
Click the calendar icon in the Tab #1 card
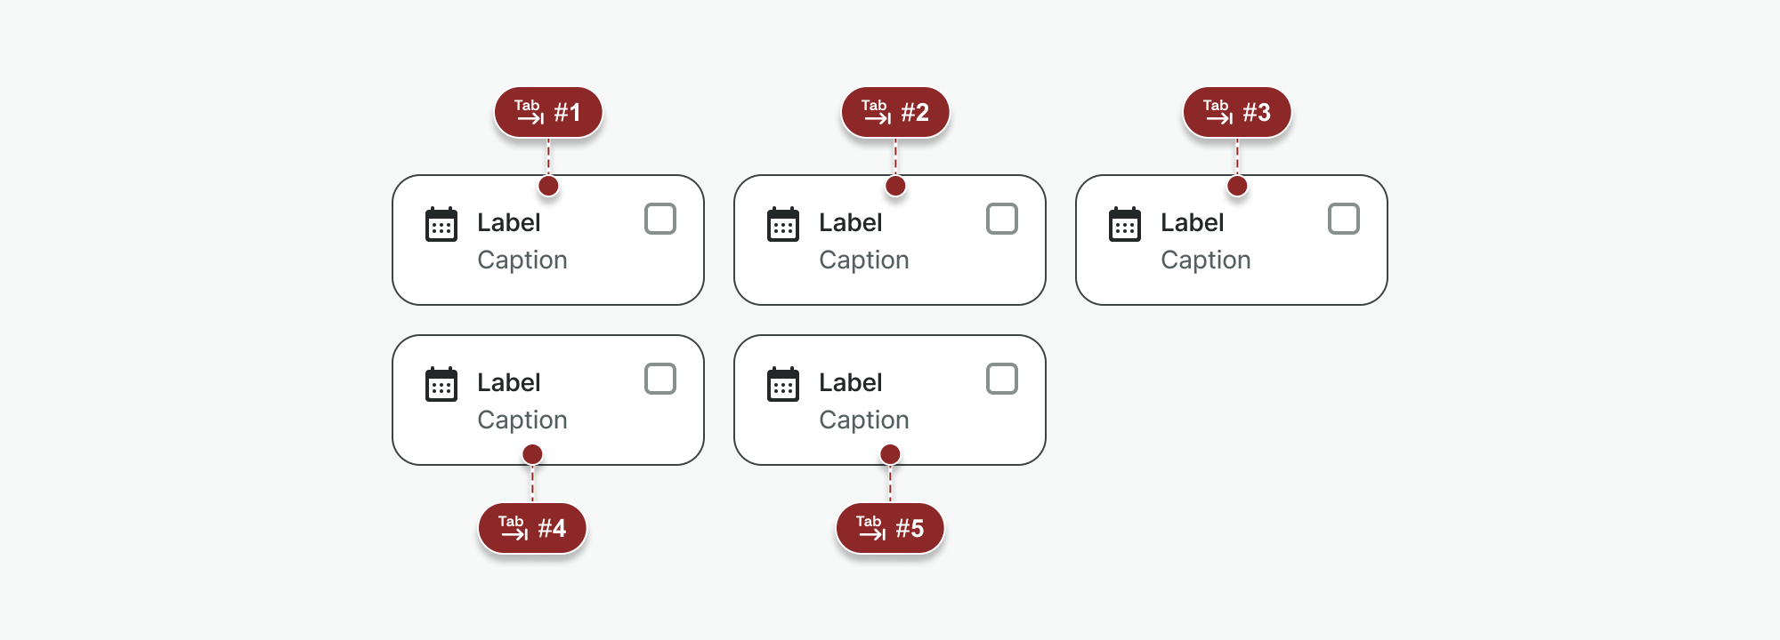pos(441,225)
